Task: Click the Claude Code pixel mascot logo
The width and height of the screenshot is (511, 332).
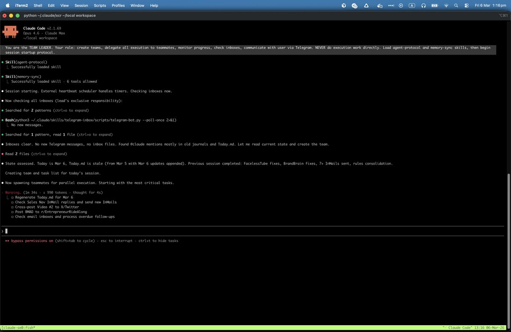Action: [10, 32]
